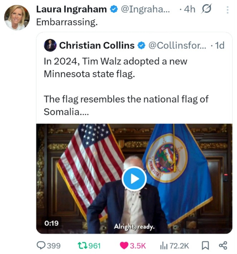Open Laura Ingraham's profile picture

[x=17, y=18]
